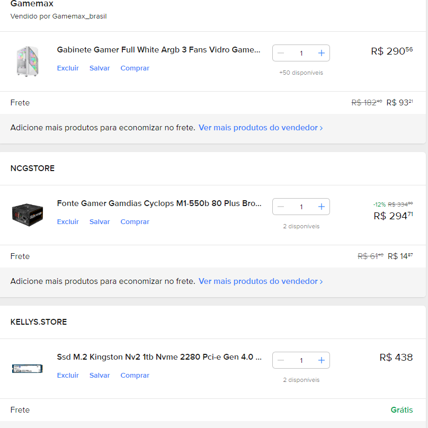Increase quantity of Fonte Gamer Gamdias
428x428 pixels.
pos(322,207)
